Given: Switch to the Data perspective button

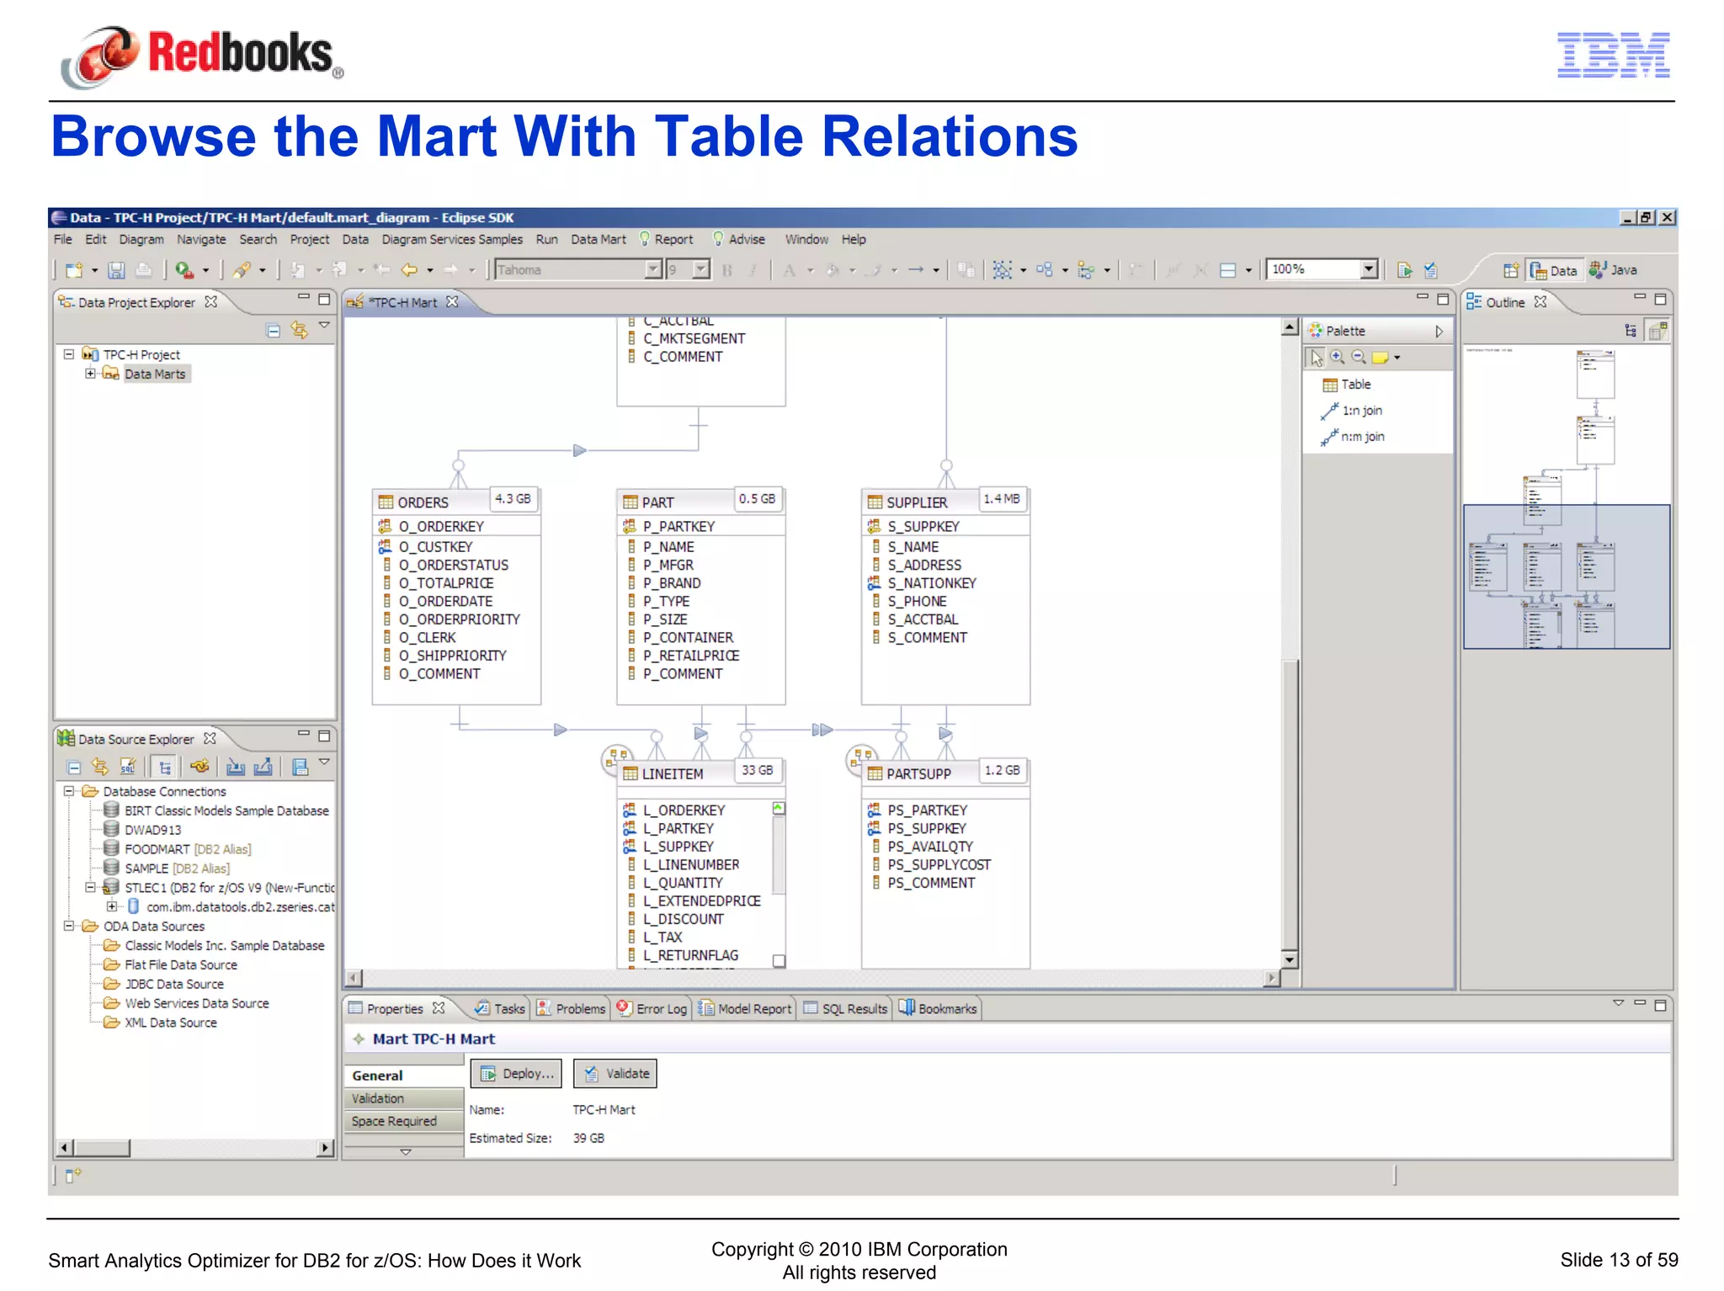Looking at the screenshot, I should [1554, 270].
